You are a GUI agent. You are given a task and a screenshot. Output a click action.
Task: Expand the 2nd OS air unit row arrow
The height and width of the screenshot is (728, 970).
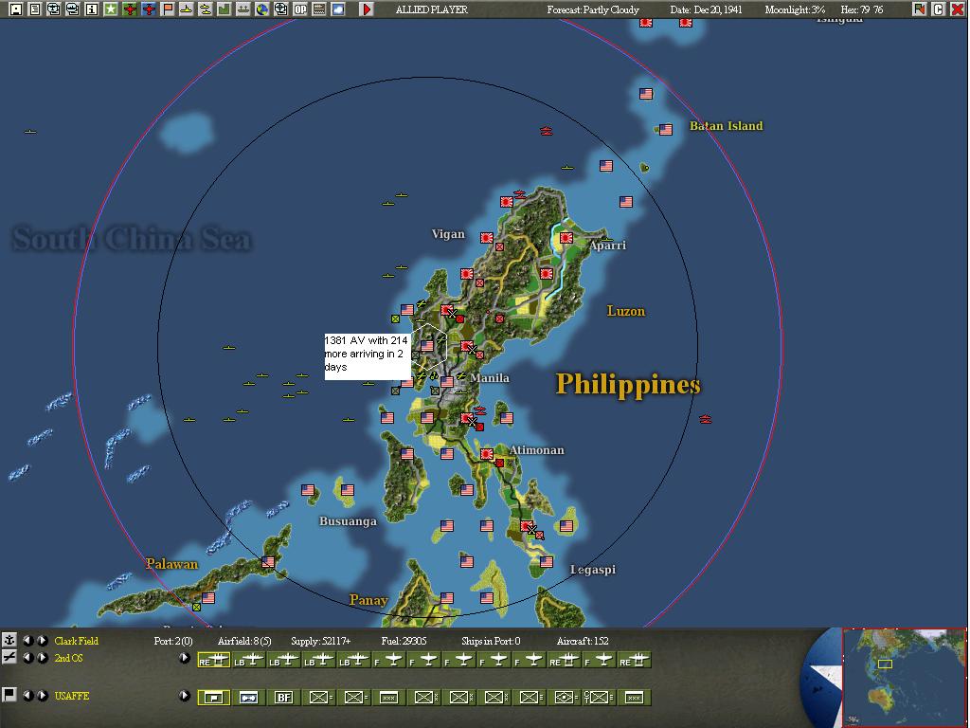(x=185, y=658)
